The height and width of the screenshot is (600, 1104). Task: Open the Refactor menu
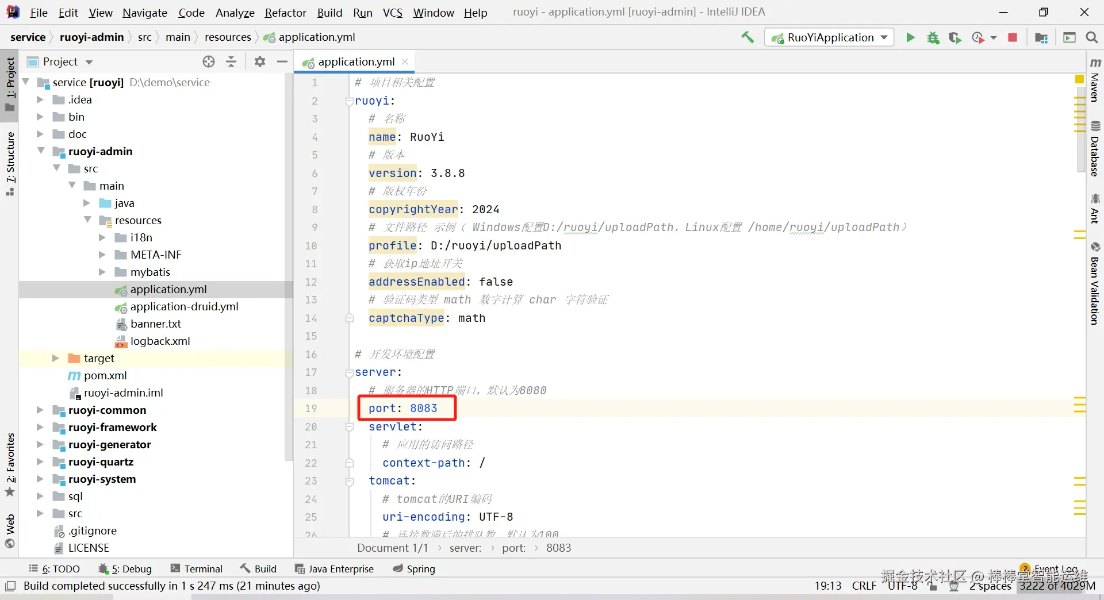click(285, 13)
